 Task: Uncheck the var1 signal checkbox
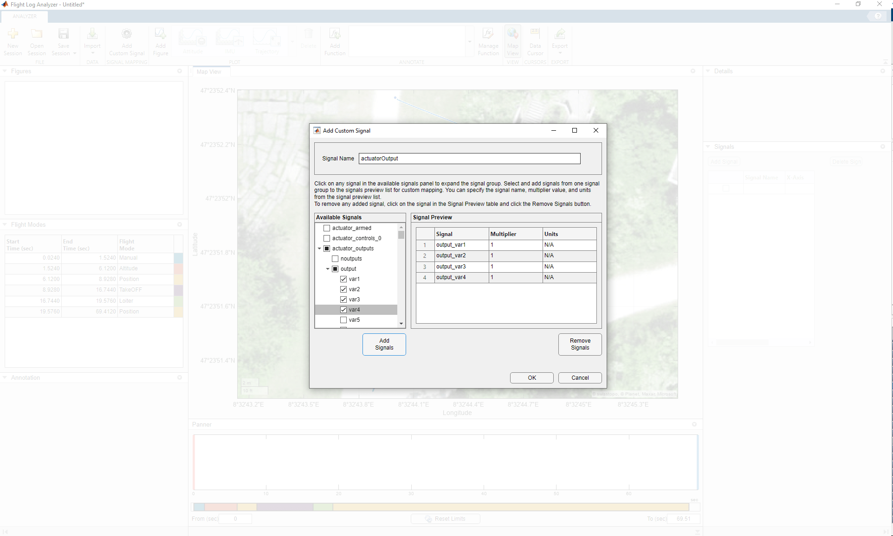(343, 279)
